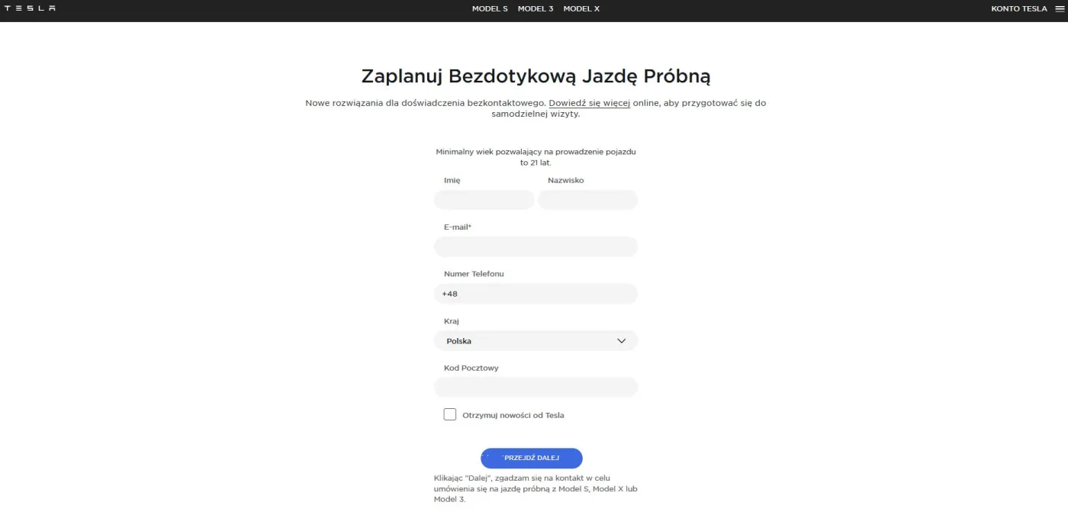The width and height of the screenshot is (1068, 528).
Task: Click the Tesla logo in the top bar
Action: [x=32, y=8]
